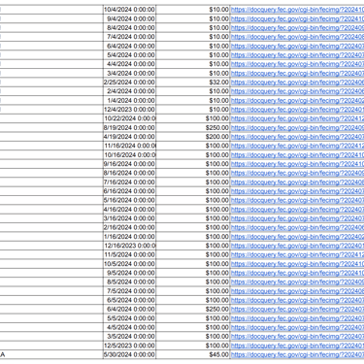The image size is (364, 364).
Task: Select the 8/4/2024 0:00:00 date cell
Action: click(x=129, y=28)
